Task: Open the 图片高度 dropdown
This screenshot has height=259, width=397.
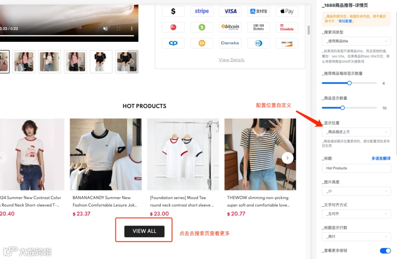Action: (356, 191)
